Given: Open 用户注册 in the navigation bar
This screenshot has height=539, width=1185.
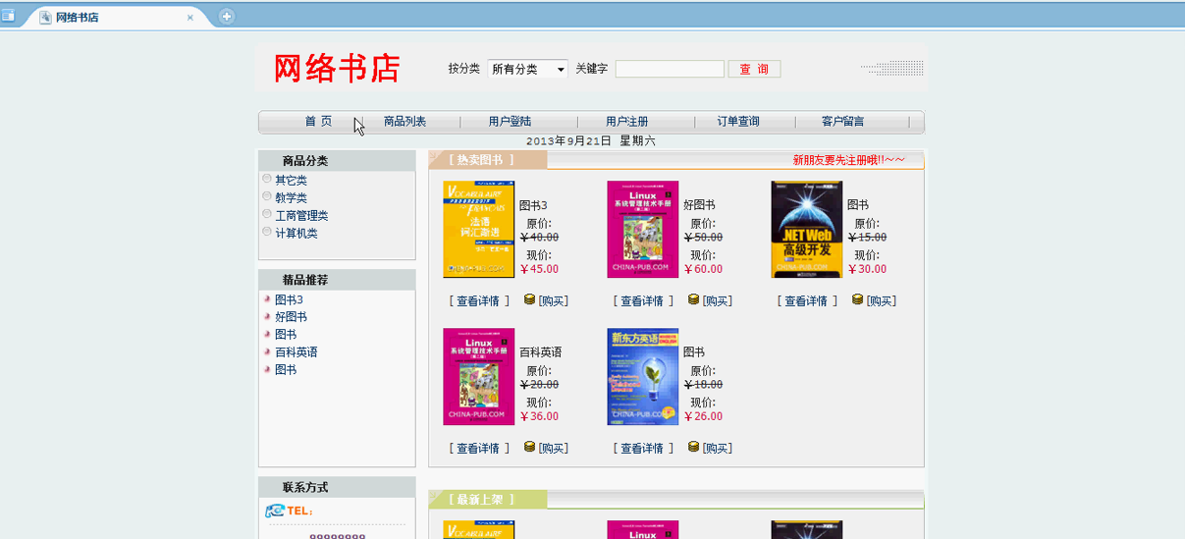Looking at the screenshot, I should point(626,122).
